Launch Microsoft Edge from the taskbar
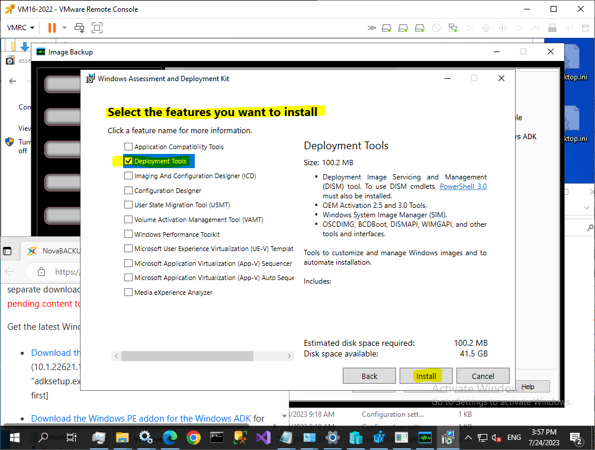 pyautogui.click(x=170, y=438)
